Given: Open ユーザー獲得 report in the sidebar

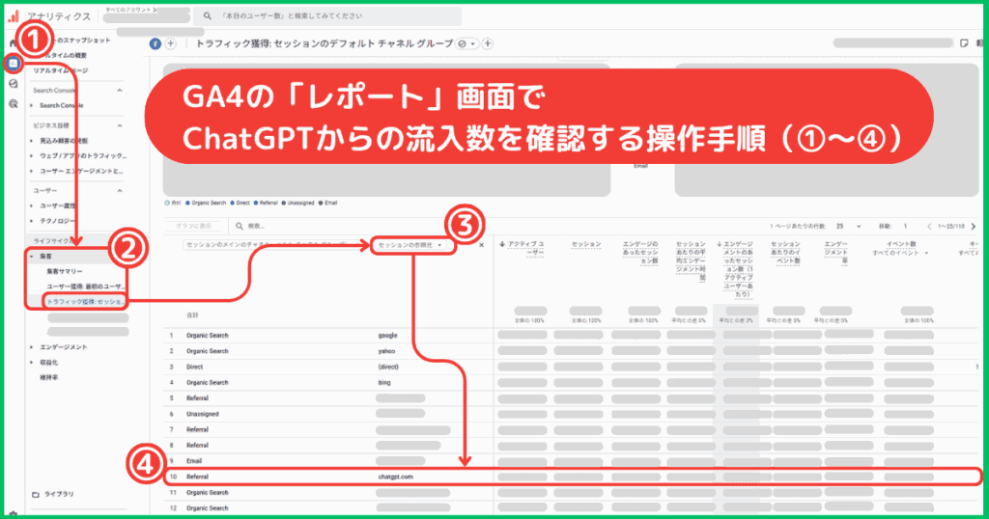Looking at the screenshot, I should click(85, 287).
